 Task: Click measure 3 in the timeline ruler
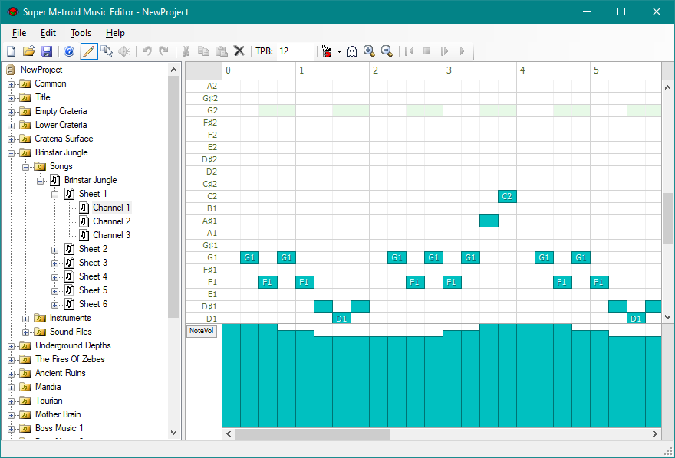click(479, 70)
